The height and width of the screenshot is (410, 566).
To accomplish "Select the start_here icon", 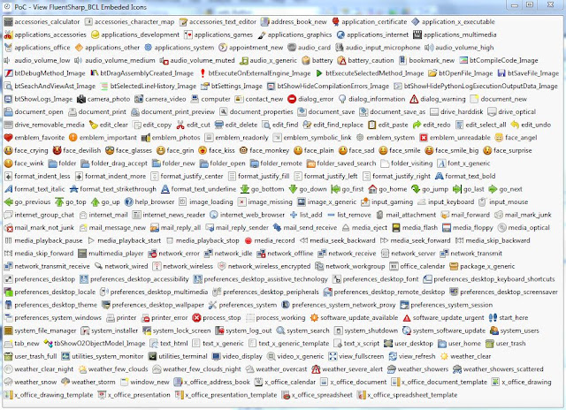I will 493,318.
